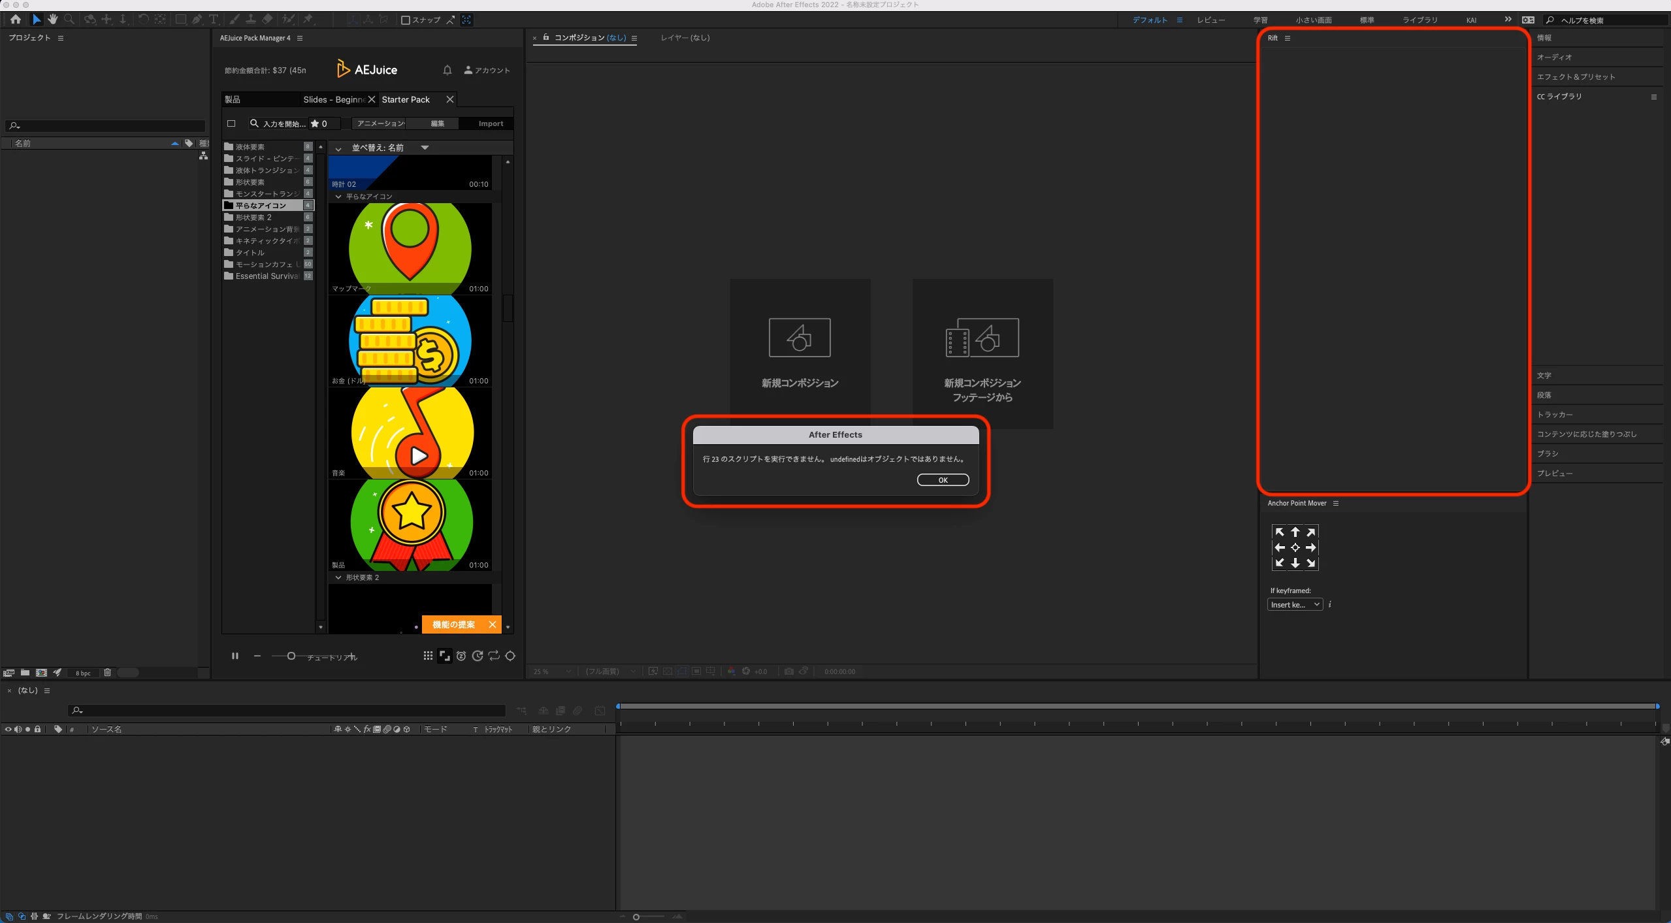The width and height of the screenshot is (1671, 923).
Task: Switch to the Slides - Beginner tab
Action: tap(334, 99)
